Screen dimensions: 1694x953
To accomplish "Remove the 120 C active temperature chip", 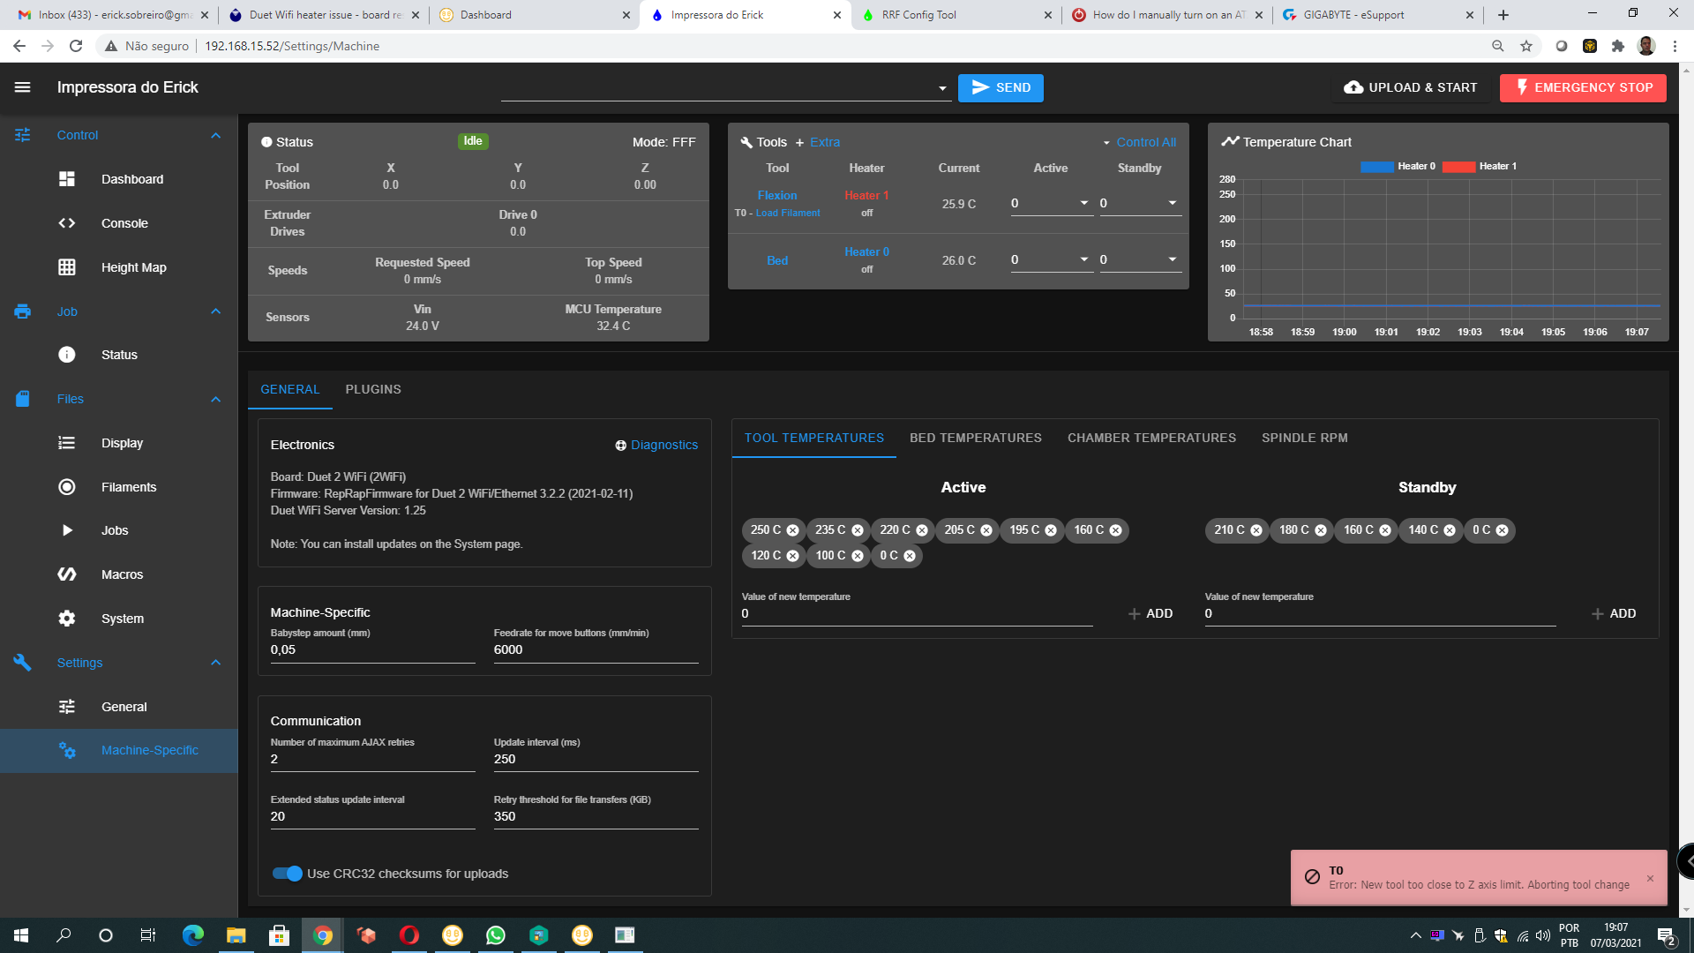I will [792, 556].
